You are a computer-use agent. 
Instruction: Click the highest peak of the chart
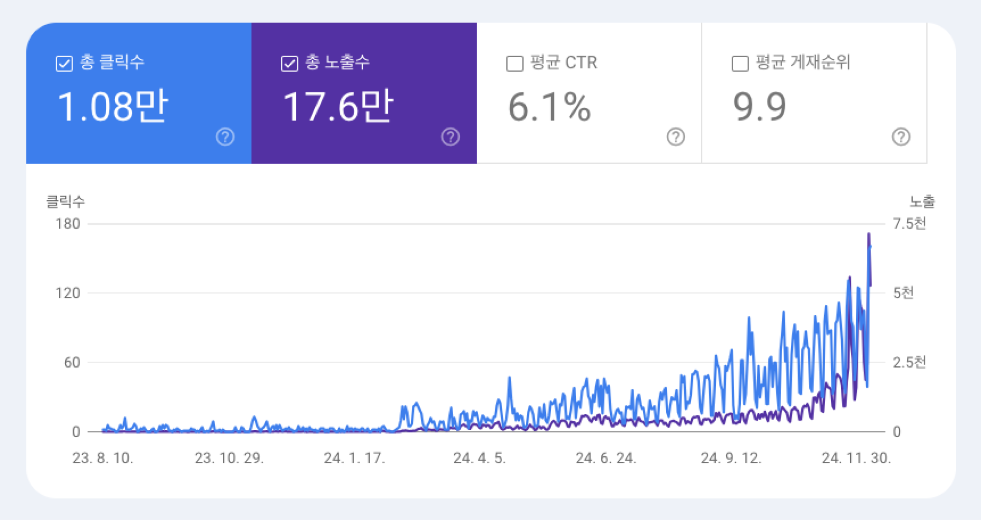pyautogui.click(x=869, y=234)
